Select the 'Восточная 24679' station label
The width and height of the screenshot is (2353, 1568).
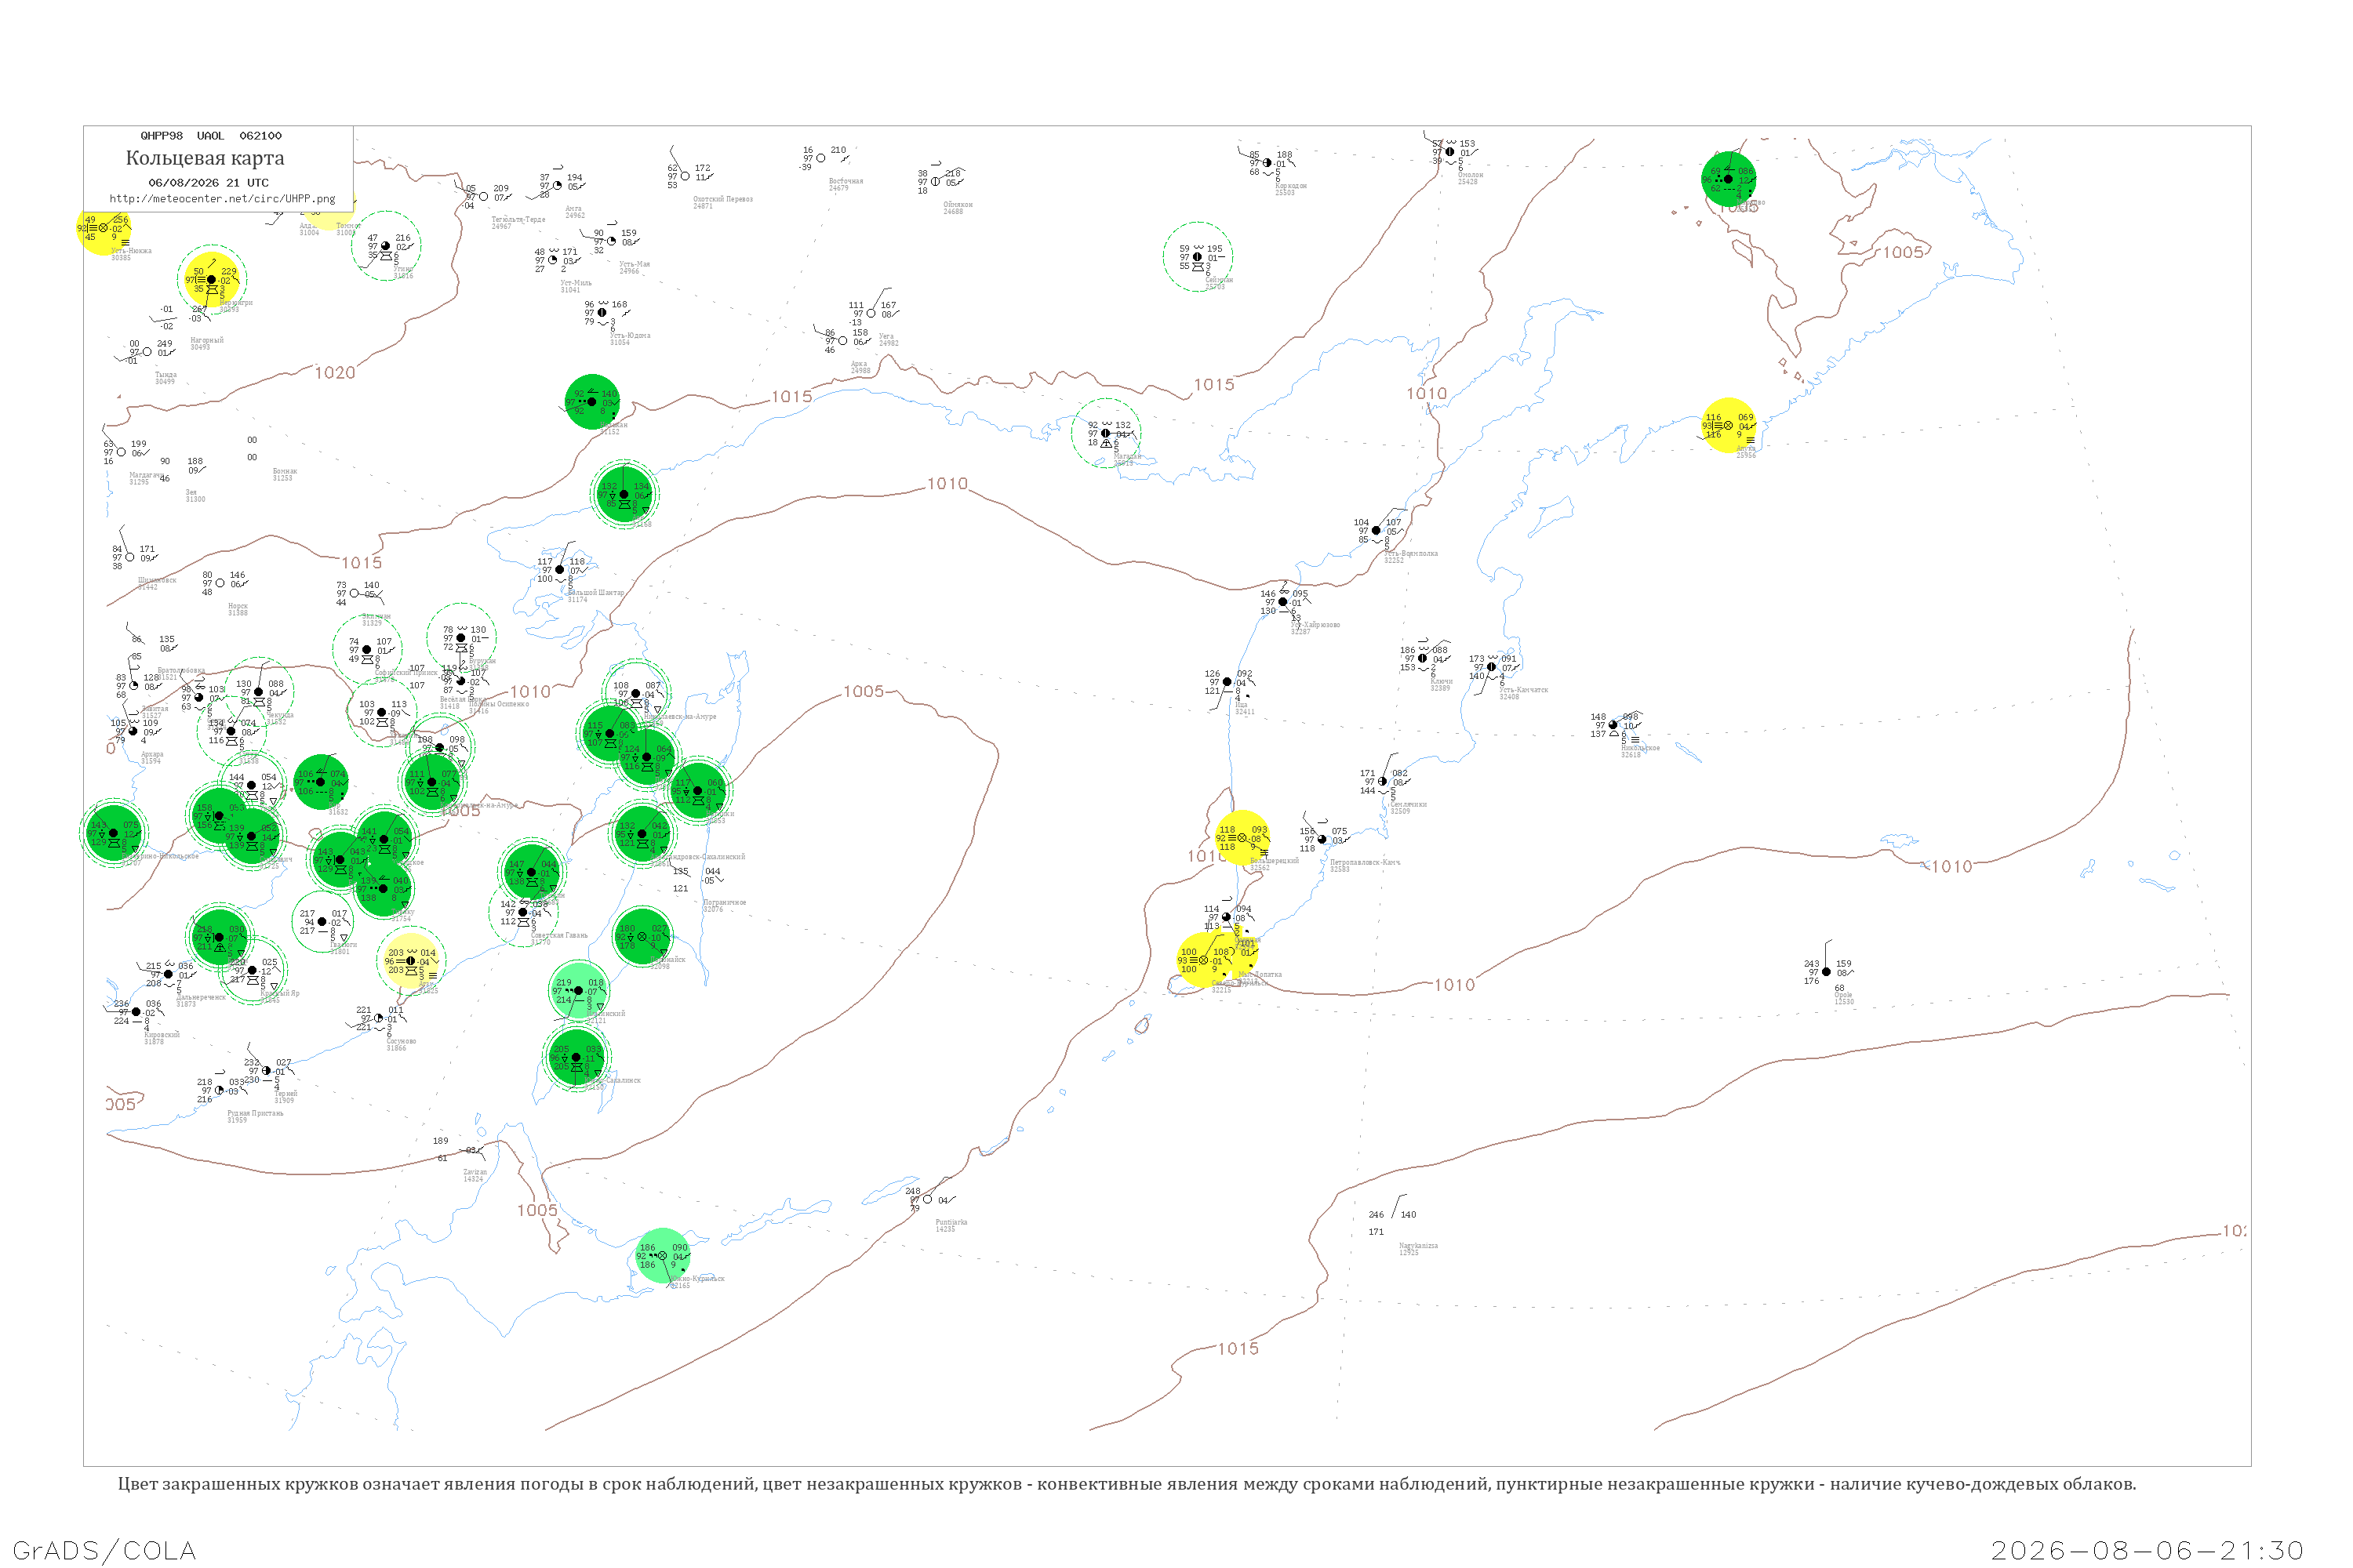pos(846,185)
